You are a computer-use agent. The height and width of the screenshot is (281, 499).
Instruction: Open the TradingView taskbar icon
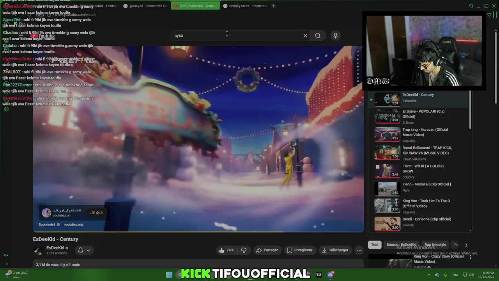pyautogui.click(x=319, y=275)
